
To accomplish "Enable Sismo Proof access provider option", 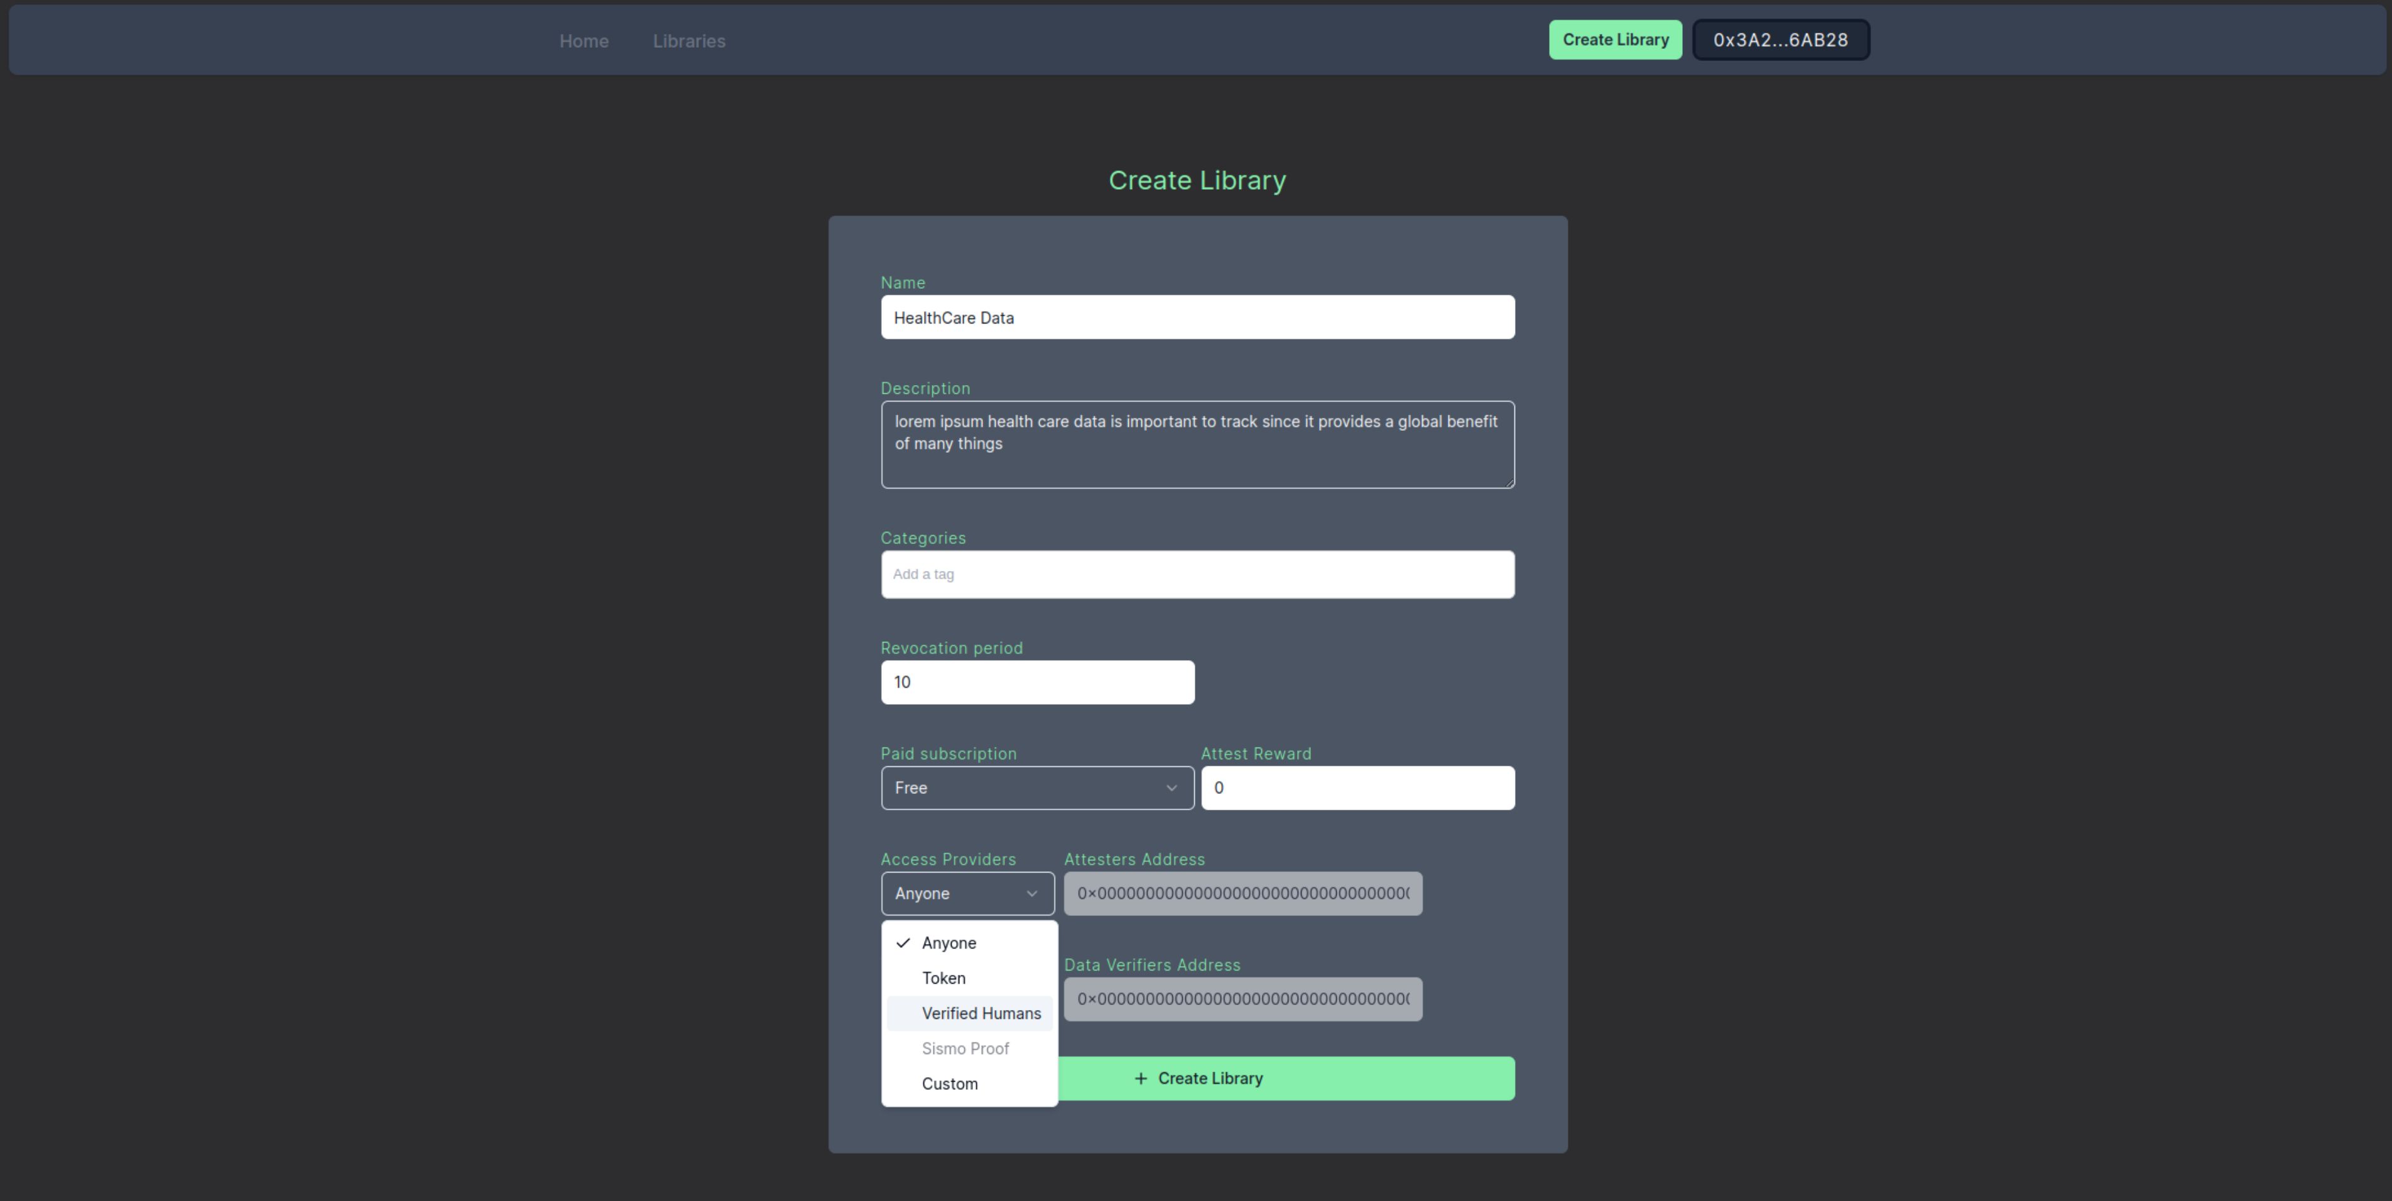I will click(x=965, y=1048).
